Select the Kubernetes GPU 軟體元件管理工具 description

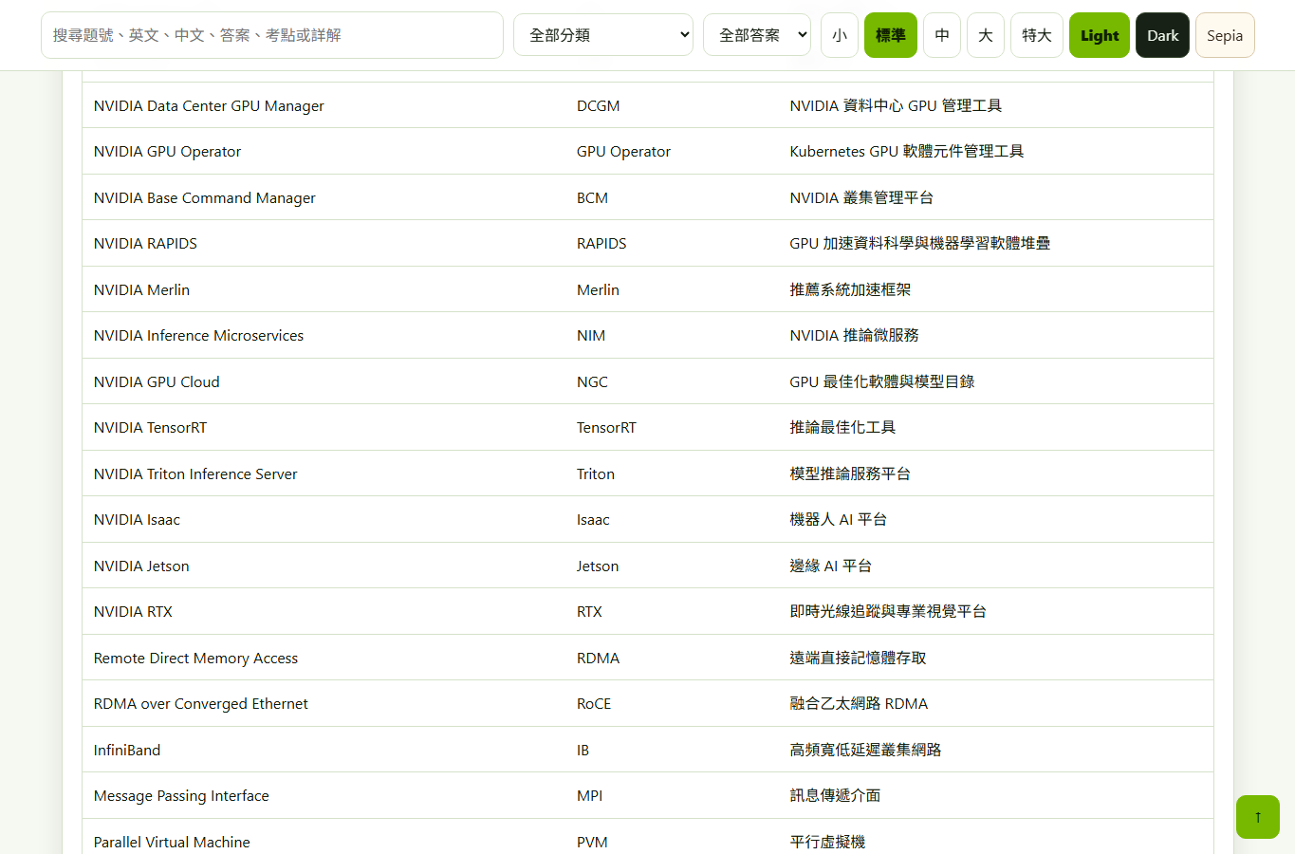point(907,152)
